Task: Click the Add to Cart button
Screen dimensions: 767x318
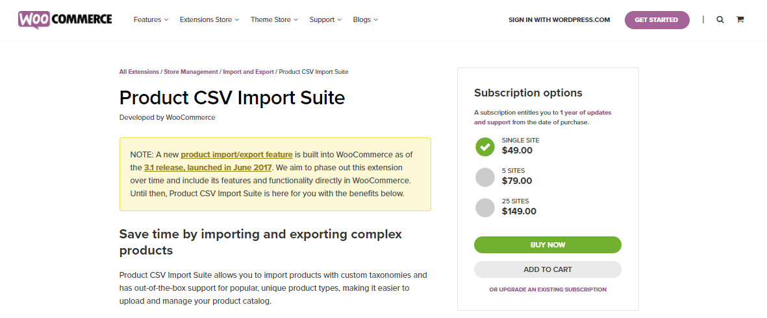Action: (x=547, y=269)
